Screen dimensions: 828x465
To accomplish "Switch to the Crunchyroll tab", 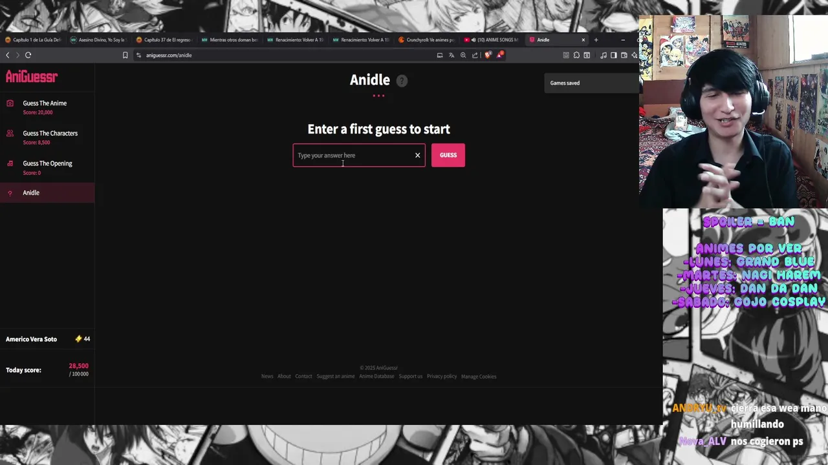I will coord(427,39).
